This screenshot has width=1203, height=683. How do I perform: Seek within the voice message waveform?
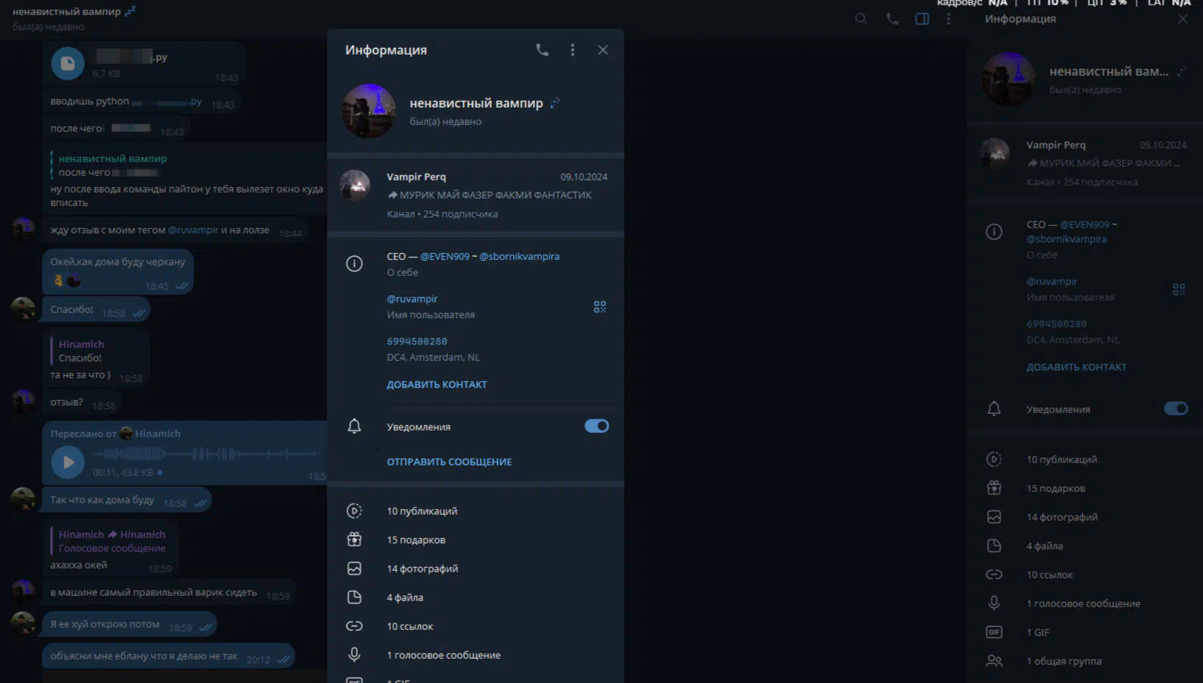[206, 454]
